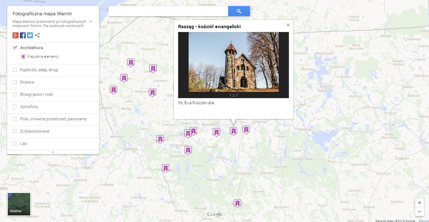Image resolution: width=429 pixels, height=222 pixels.
Task: Toggle the Astrofoto layer checkbox
Action: click(15, 107)
